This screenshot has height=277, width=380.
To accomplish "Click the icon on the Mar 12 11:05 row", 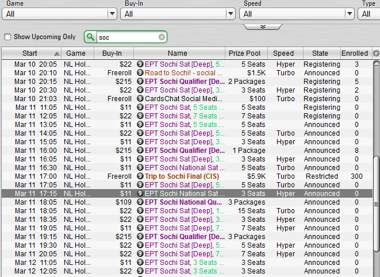I will 140,263.
